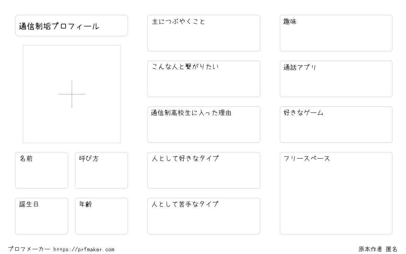Click the 通話アプリ heading label

[300, 67]
